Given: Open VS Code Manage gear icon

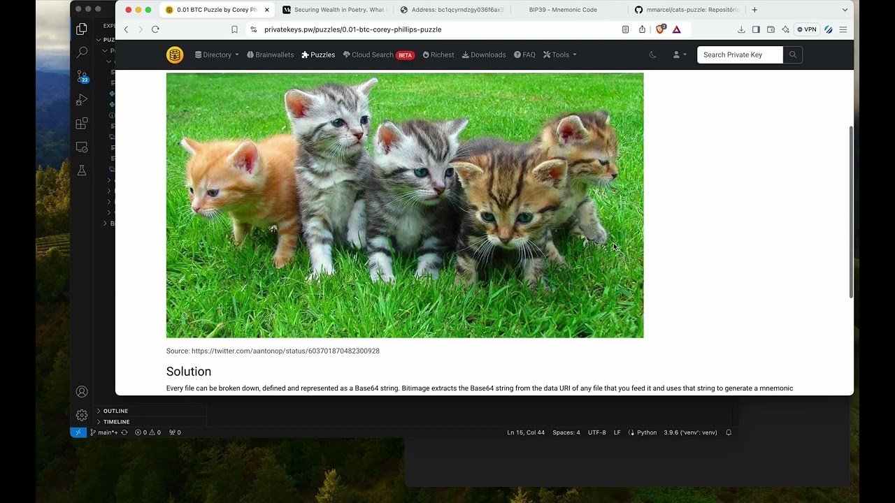Looking at the screenshot, I should pos(82,415).
